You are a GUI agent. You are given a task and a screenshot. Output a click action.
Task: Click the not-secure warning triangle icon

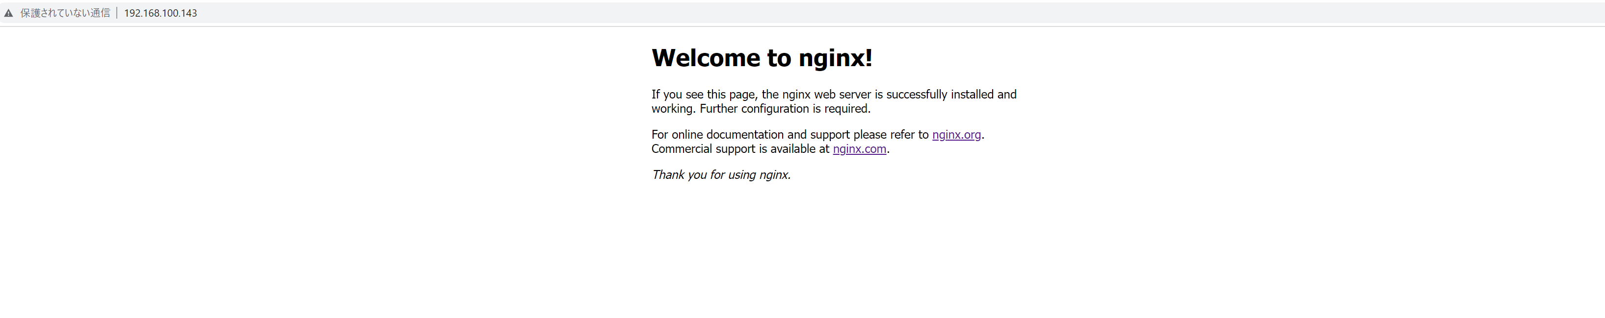pos(9,13)
